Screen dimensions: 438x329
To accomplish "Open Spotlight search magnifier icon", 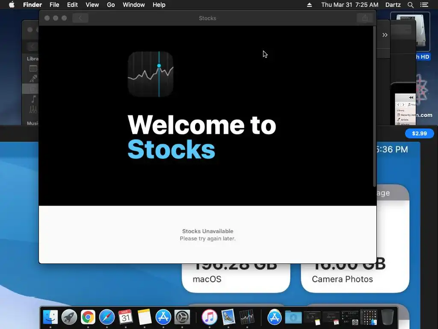I will 410,5.
